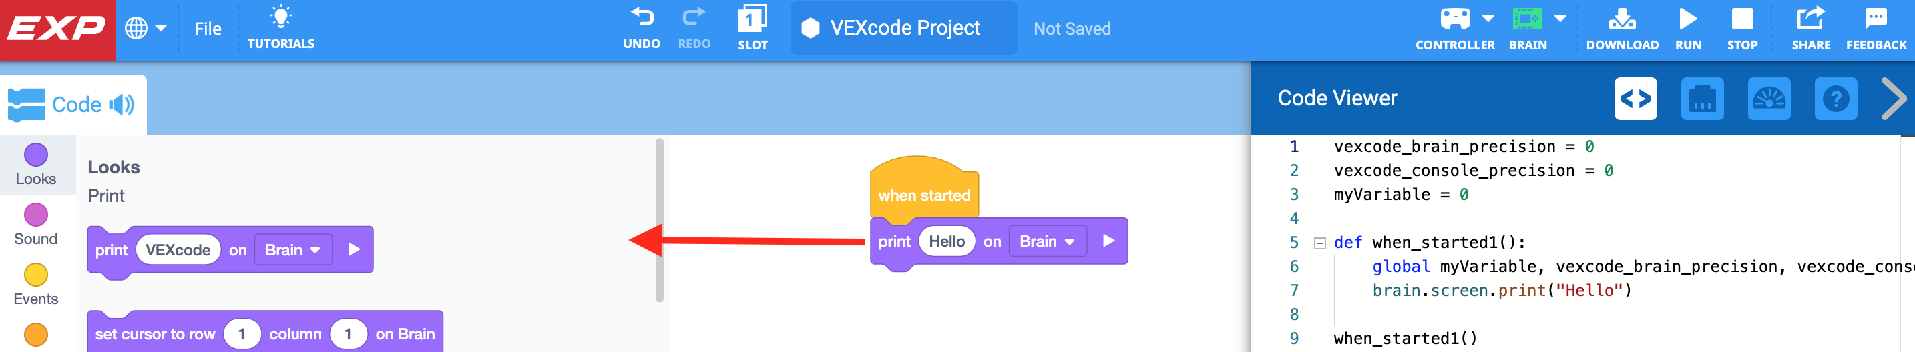The width and height of the screenshot is (1915, 352).
Task: Open the Devices panel icon in Code Viewer header
Action: pos(1701,99)
